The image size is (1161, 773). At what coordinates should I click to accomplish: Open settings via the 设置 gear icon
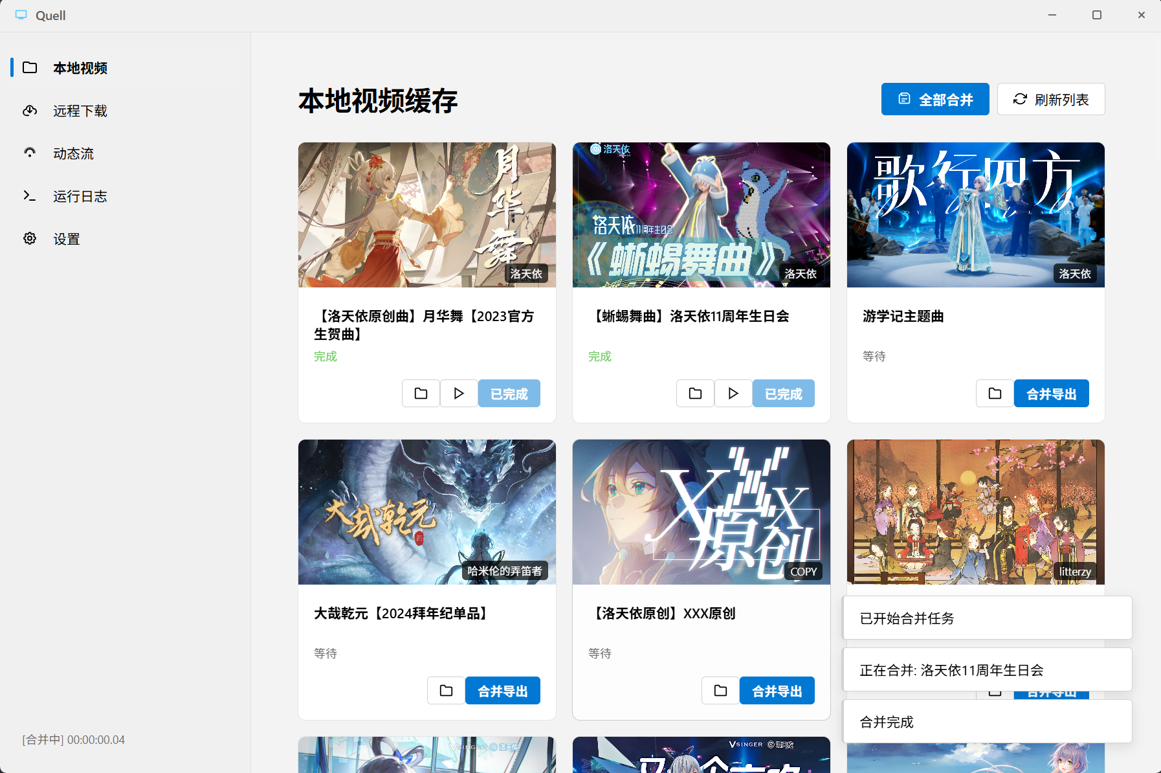coord(30,238)
